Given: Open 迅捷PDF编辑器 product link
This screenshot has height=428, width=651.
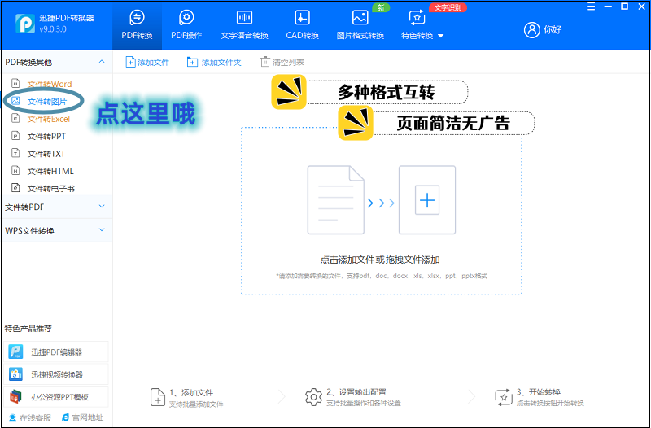Looking at the screenshot, I should tap(56, 352).
